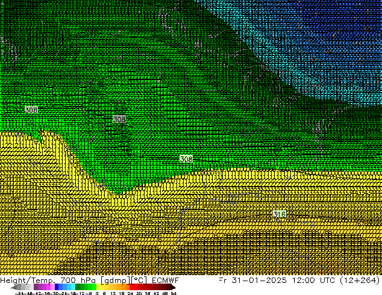Click the dark maroon arrow end of the color scale
This screenshot has height=295, width=382.
pyautogui.click(x=173, y=287)
